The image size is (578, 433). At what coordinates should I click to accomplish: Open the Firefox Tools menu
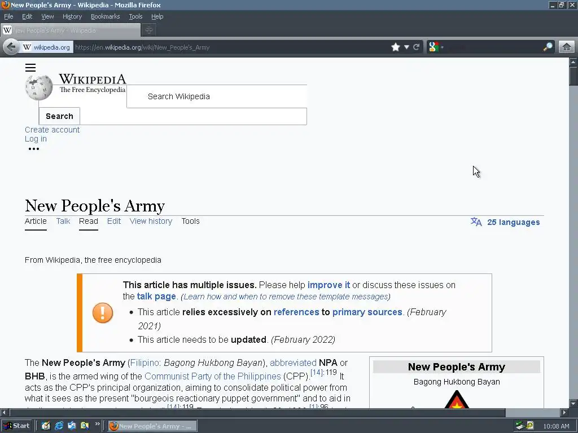[135, 16]
